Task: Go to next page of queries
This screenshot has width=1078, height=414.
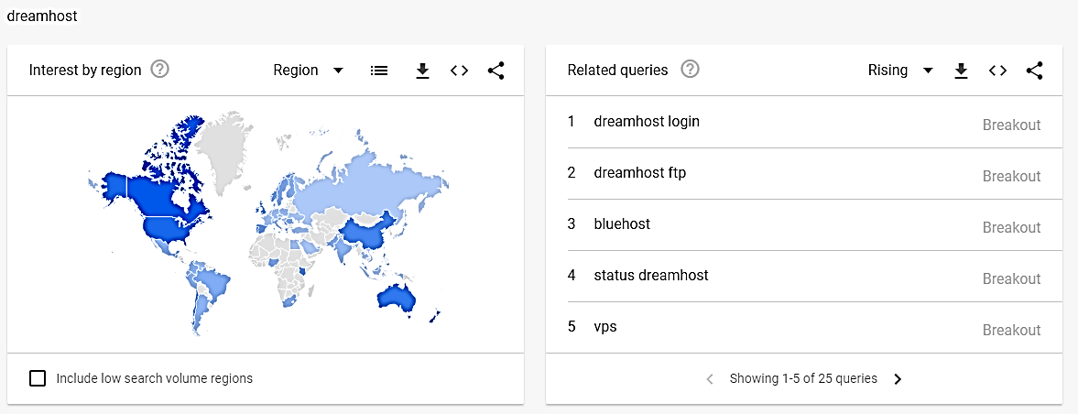Action: pyautogui.click(x=898, y=379)
